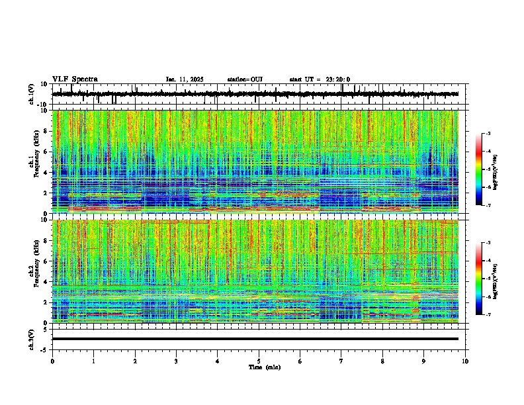Click the "VLF Spectra" title text
Viewport: 524px width, 405px height.
coord(75,79)
